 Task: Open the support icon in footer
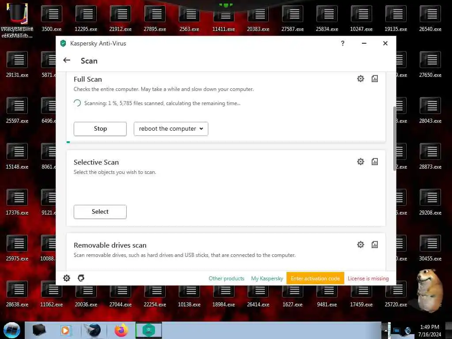pyautogui.click(x=81, y=278)
